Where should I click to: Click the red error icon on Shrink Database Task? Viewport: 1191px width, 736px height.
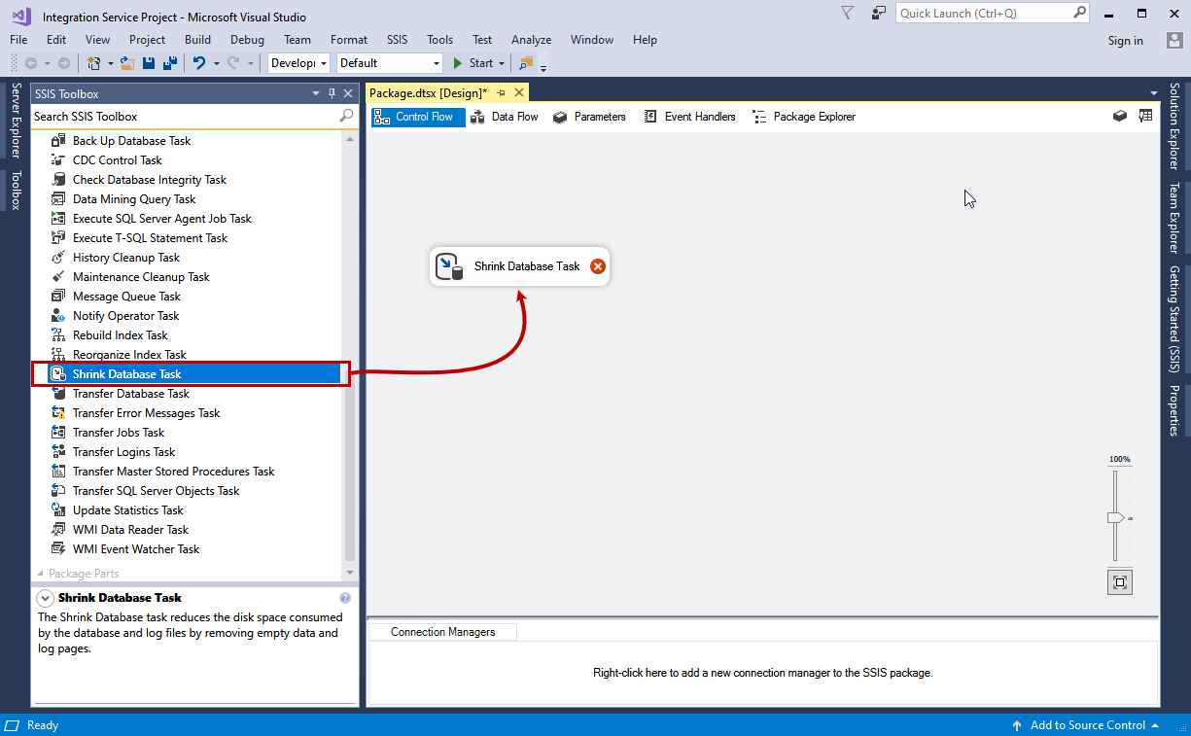(x=598, y=266)
